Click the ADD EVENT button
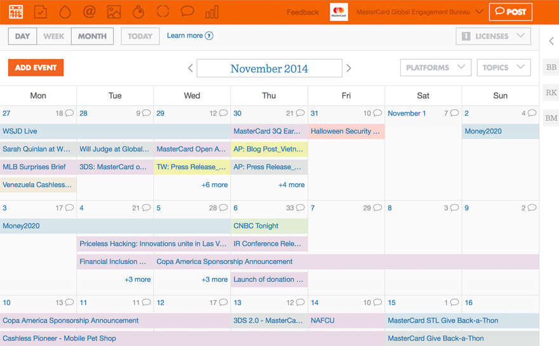This screenshot has width=559, height=346. pyautogui.click(x=36, y=67)
